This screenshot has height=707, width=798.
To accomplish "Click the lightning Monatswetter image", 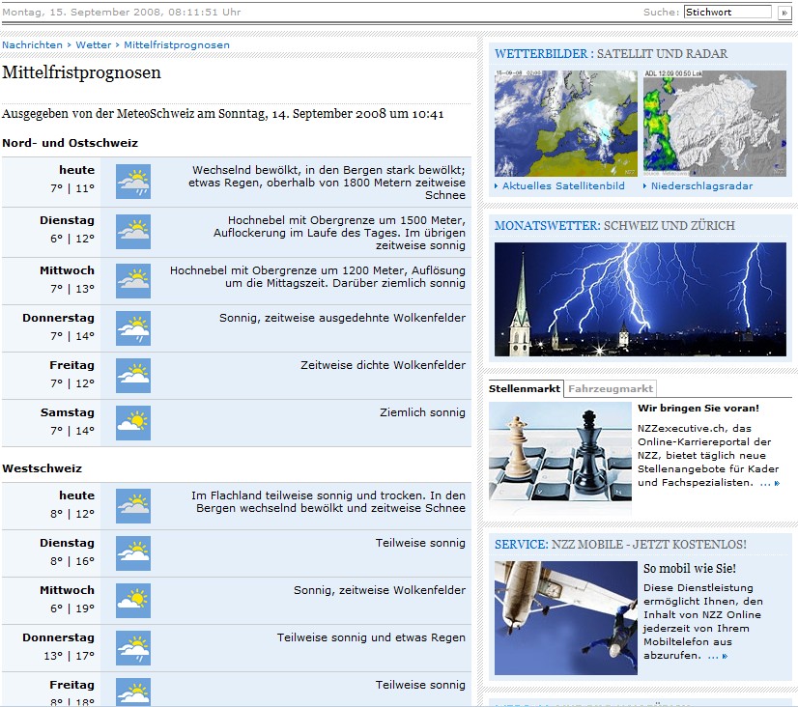I will pos(640,298).
